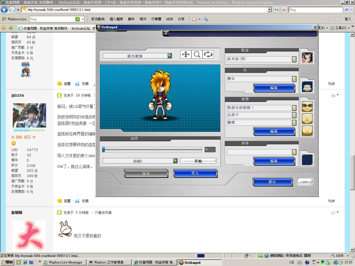Viewport: 355px width, 266px height.
Task: Click TOP link under jj0256's post
Action: 331,201
